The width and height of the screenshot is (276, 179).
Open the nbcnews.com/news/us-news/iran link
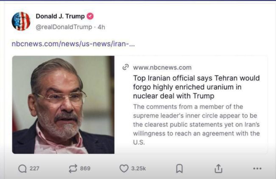73,44
